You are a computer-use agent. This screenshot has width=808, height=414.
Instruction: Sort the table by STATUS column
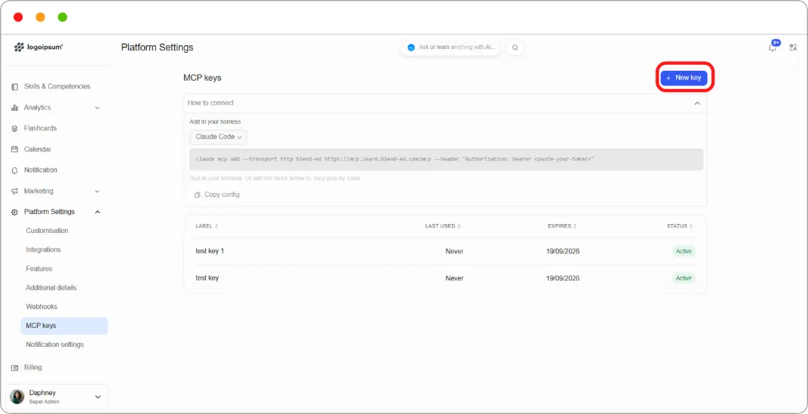(x=680, y=226)
